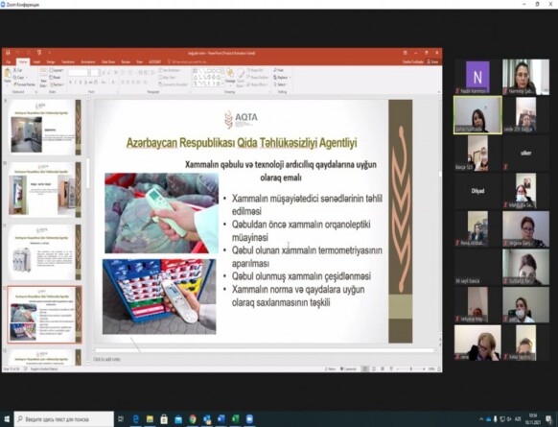The image size is (558, 427).
Task: Switch to the Animations ribbon tab
Action: (x=88, y=61)
